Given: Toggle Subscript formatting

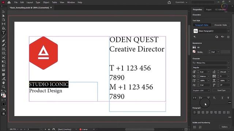Looking at the screenshot, I should tap(214, 98).
